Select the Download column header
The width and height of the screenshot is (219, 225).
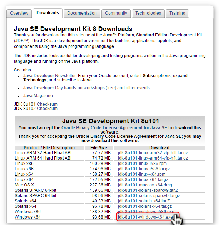(159, 148)
